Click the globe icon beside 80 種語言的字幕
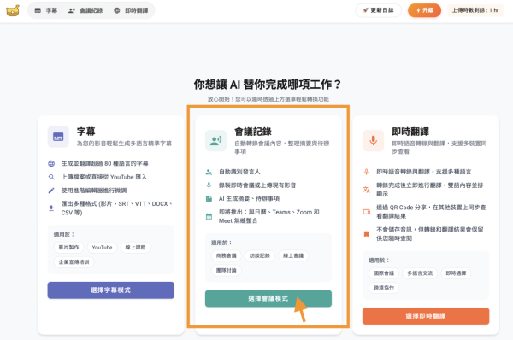The height and width of the screenshot is (340, 513). [x=51, y=163]
